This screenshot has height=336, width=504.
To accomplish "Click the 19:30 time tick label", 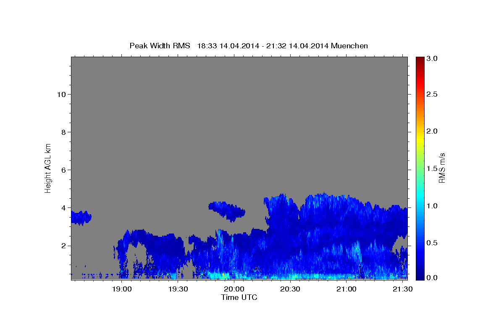I will click(x=178, y=289).
